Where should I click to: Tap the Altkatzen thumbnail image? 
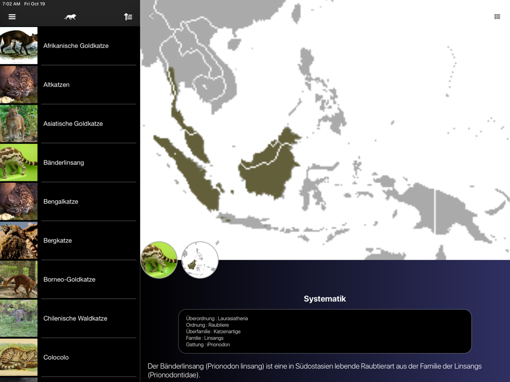(18, 85)
